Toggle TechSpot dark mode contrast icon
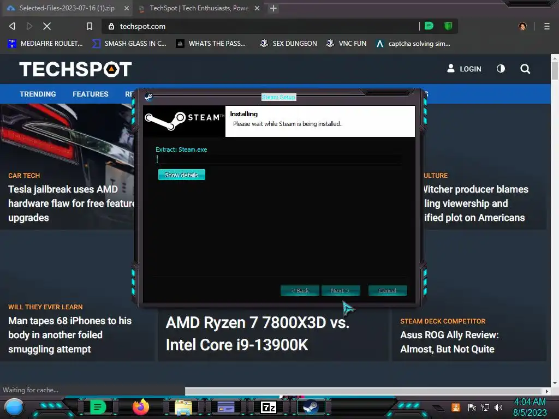This screenshot has height=419, width=559. [x=501, y=68]
